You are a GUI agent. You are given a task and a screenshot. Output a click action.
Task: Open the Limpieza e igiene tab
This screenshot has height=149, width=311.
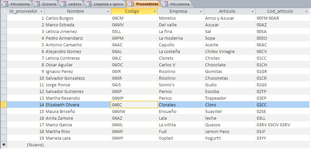105,4
